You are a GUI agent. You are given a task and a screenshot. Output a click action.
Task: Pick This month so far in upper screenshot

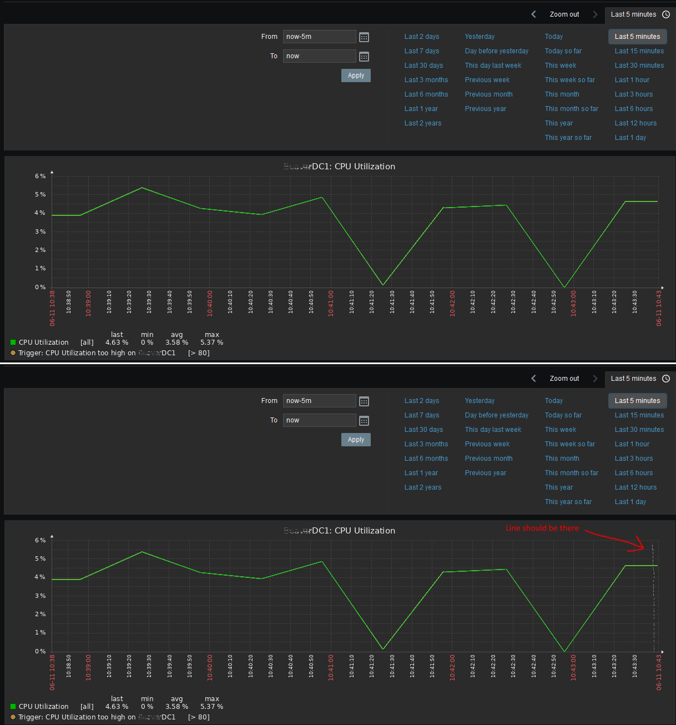572,109
